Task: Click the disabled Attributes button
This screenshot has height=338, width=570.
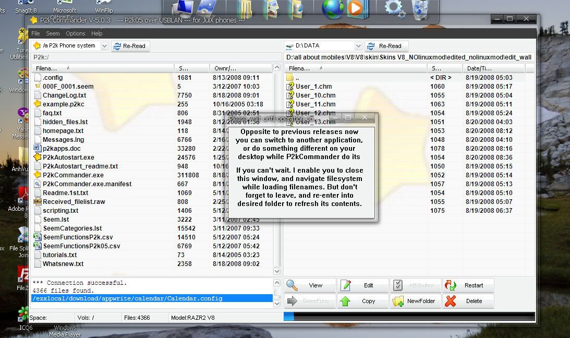Action: tap(415, 285)
